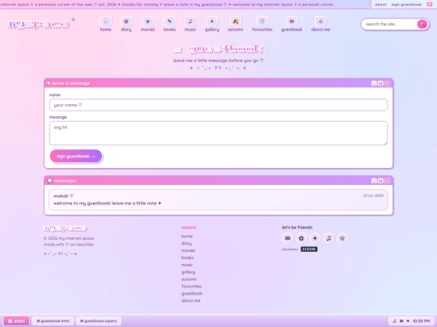437x327 pixels.
Task: Click the 10:09 PM taskbar clock
Action: point(421,321)
